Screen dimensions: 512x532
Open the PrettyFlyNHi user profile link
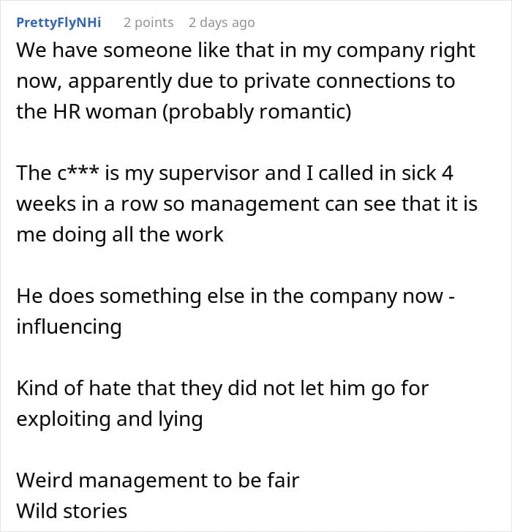[59, 23]
